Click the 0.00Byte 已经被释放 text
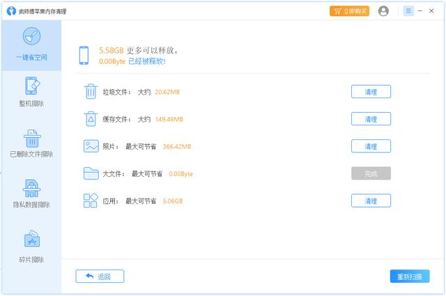The height and width of the screenshot is (296, 446). (132, 61)
